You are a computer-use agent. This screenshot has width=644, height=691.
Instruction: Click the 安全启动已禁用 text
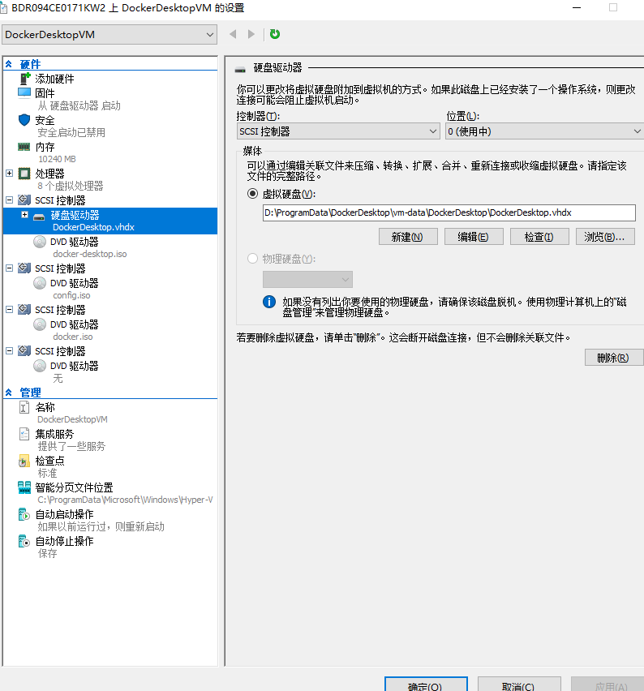click(71, 132)
